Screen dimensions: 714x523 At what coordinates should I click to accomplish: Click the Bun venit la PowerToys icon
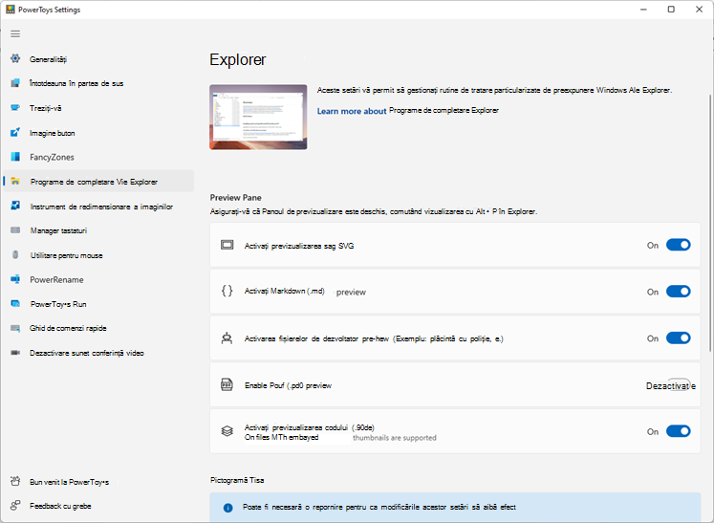pyautogui.click(x=15, y=481)
